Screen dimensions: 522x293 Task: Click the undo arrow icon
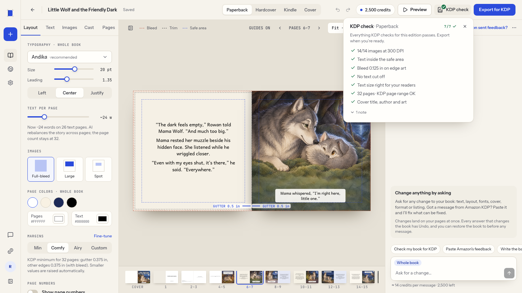338,10
